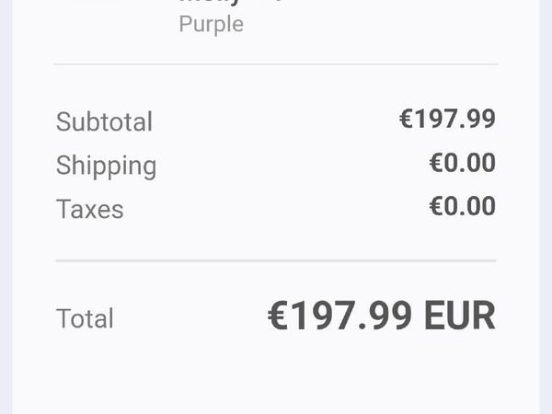This screenshot has height=414, width=552.
Task: Click the lavender page margin on the right
Action: [x=546, y=207]
